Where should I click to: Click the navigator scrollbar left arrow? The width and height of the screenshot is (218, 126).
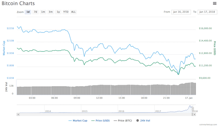[18, 115]
